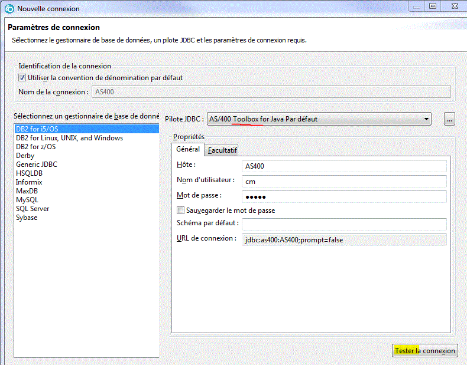Close the Nouvelle connexion dialog
The image size is (467, 365).
point(455,6)
